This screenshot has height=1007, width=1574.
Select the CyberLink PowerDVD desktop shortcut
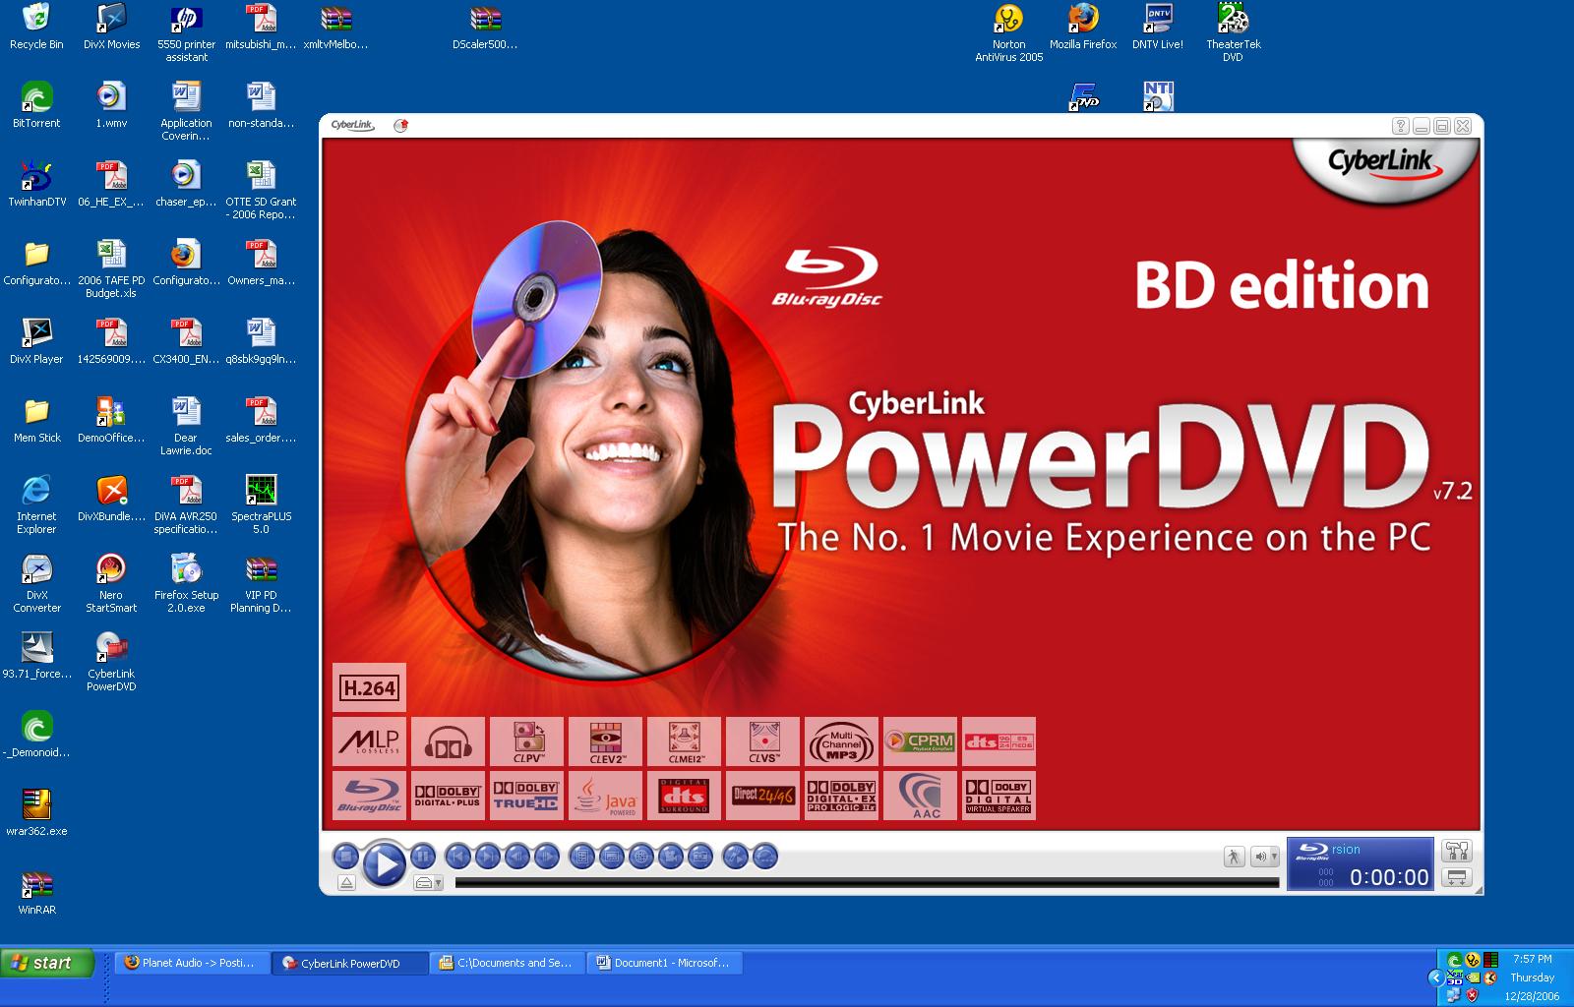(x=111, y=662)
